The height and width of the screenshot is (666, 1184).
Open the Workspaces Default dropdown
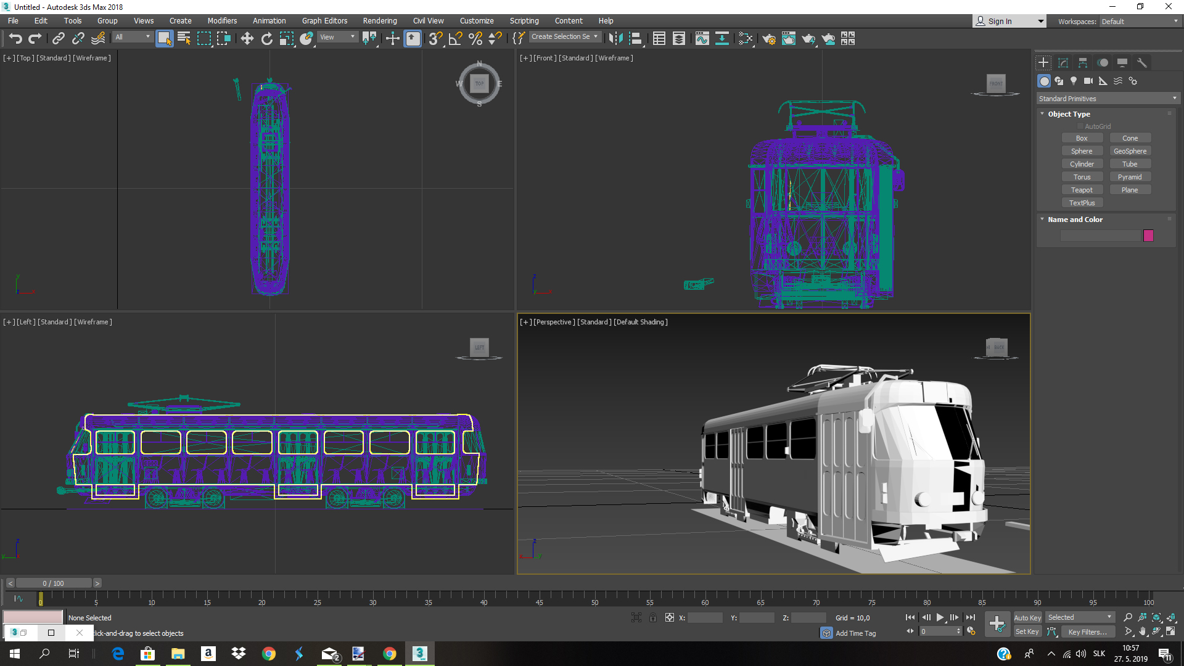[1140, 22]
